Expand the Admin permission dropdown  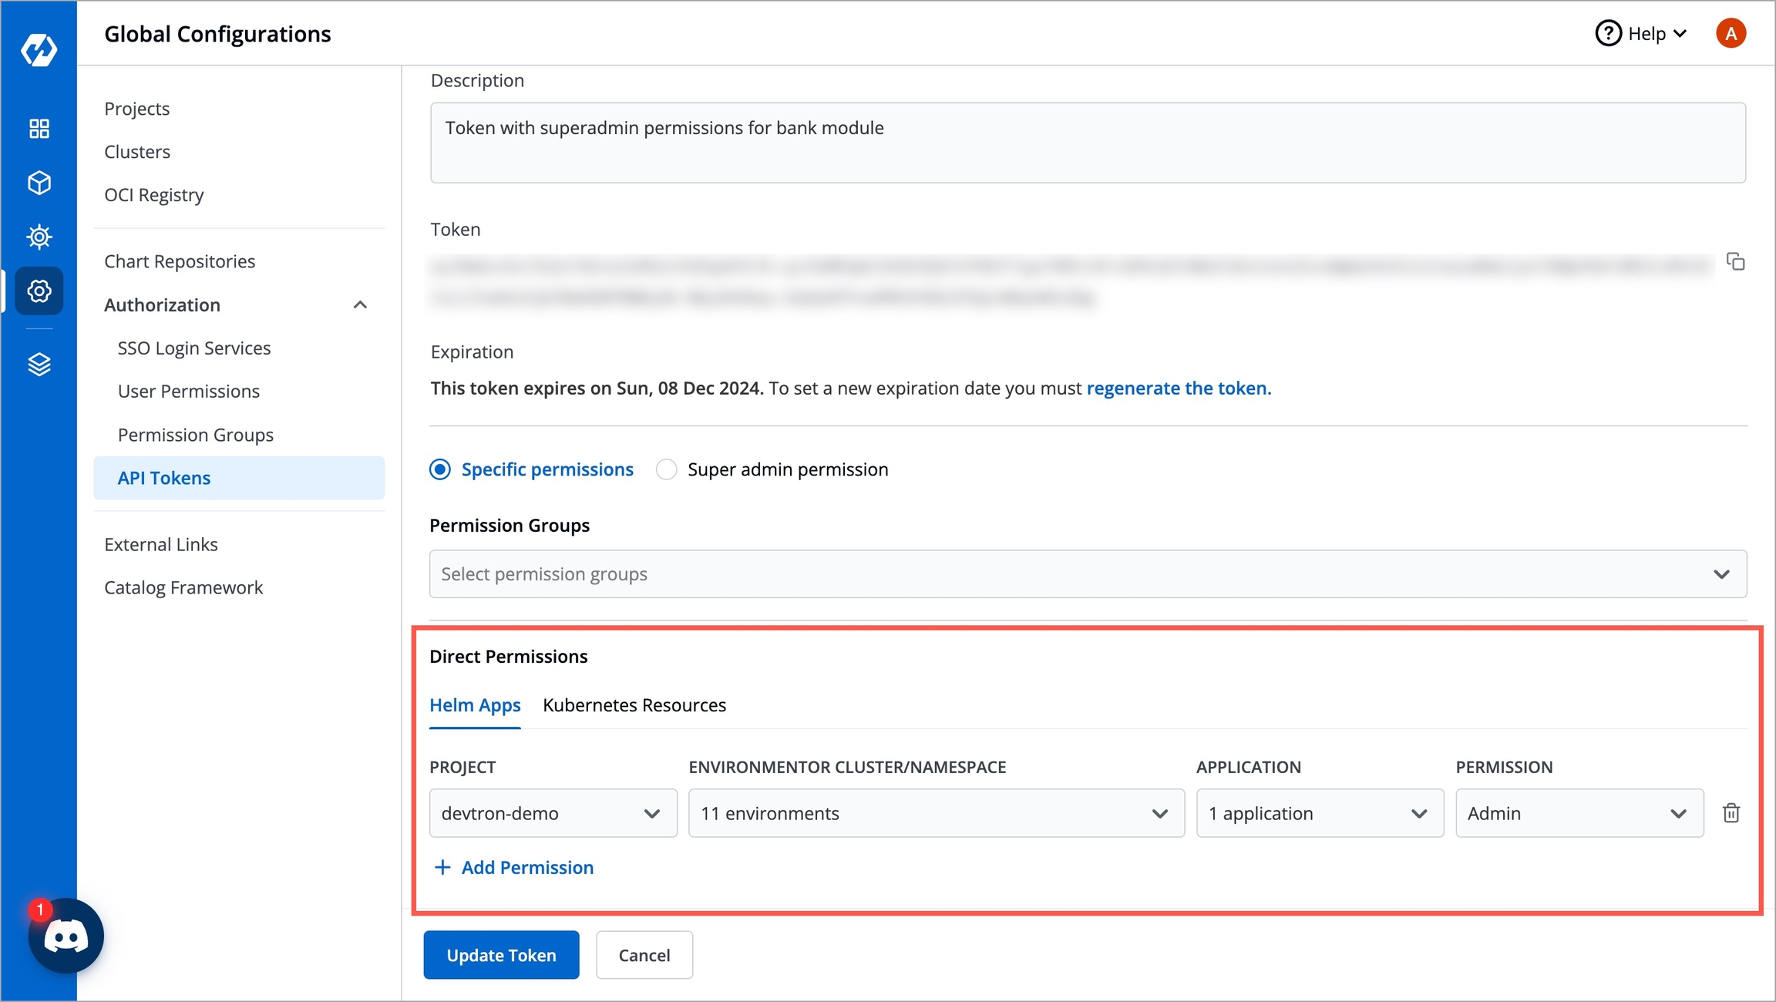coord(1578,813)
